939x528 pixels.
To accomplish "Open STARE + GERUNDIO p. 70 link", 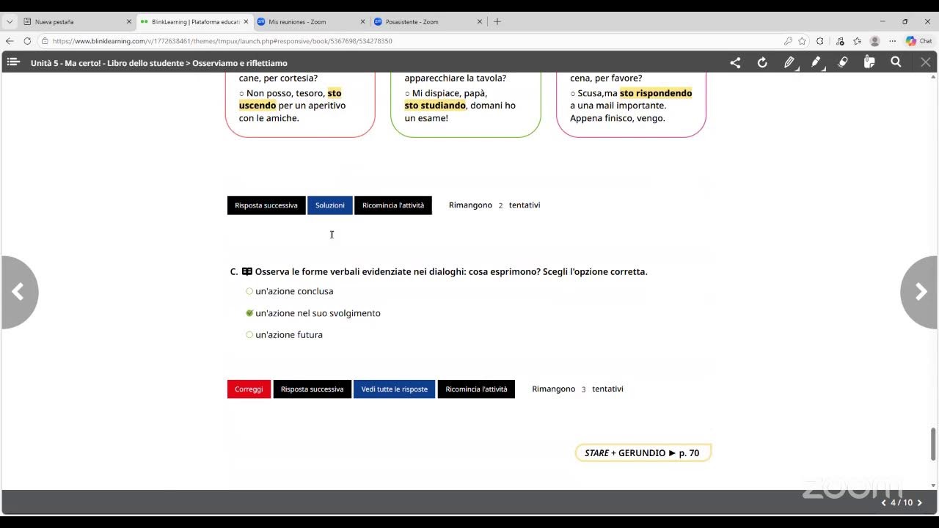I will [x=643, y=453].
